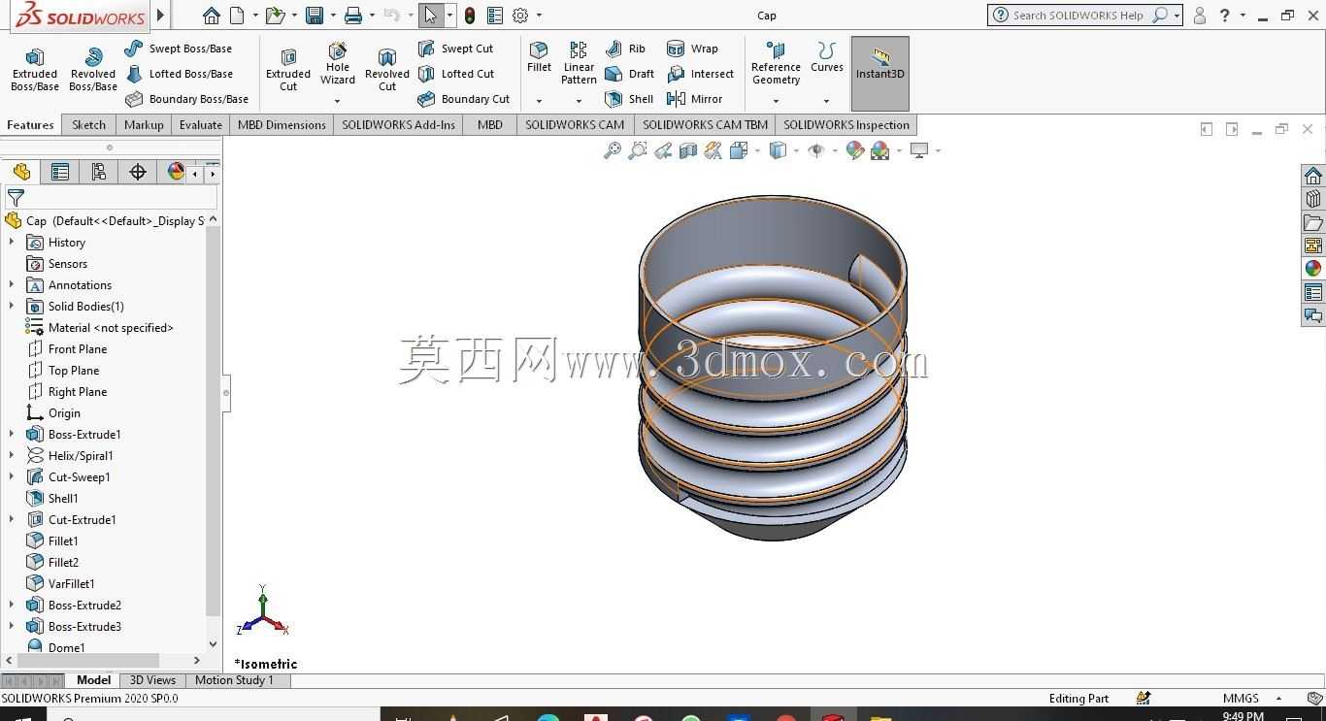
Task: Open the Design Library task pane tab
Action: 1313,199
